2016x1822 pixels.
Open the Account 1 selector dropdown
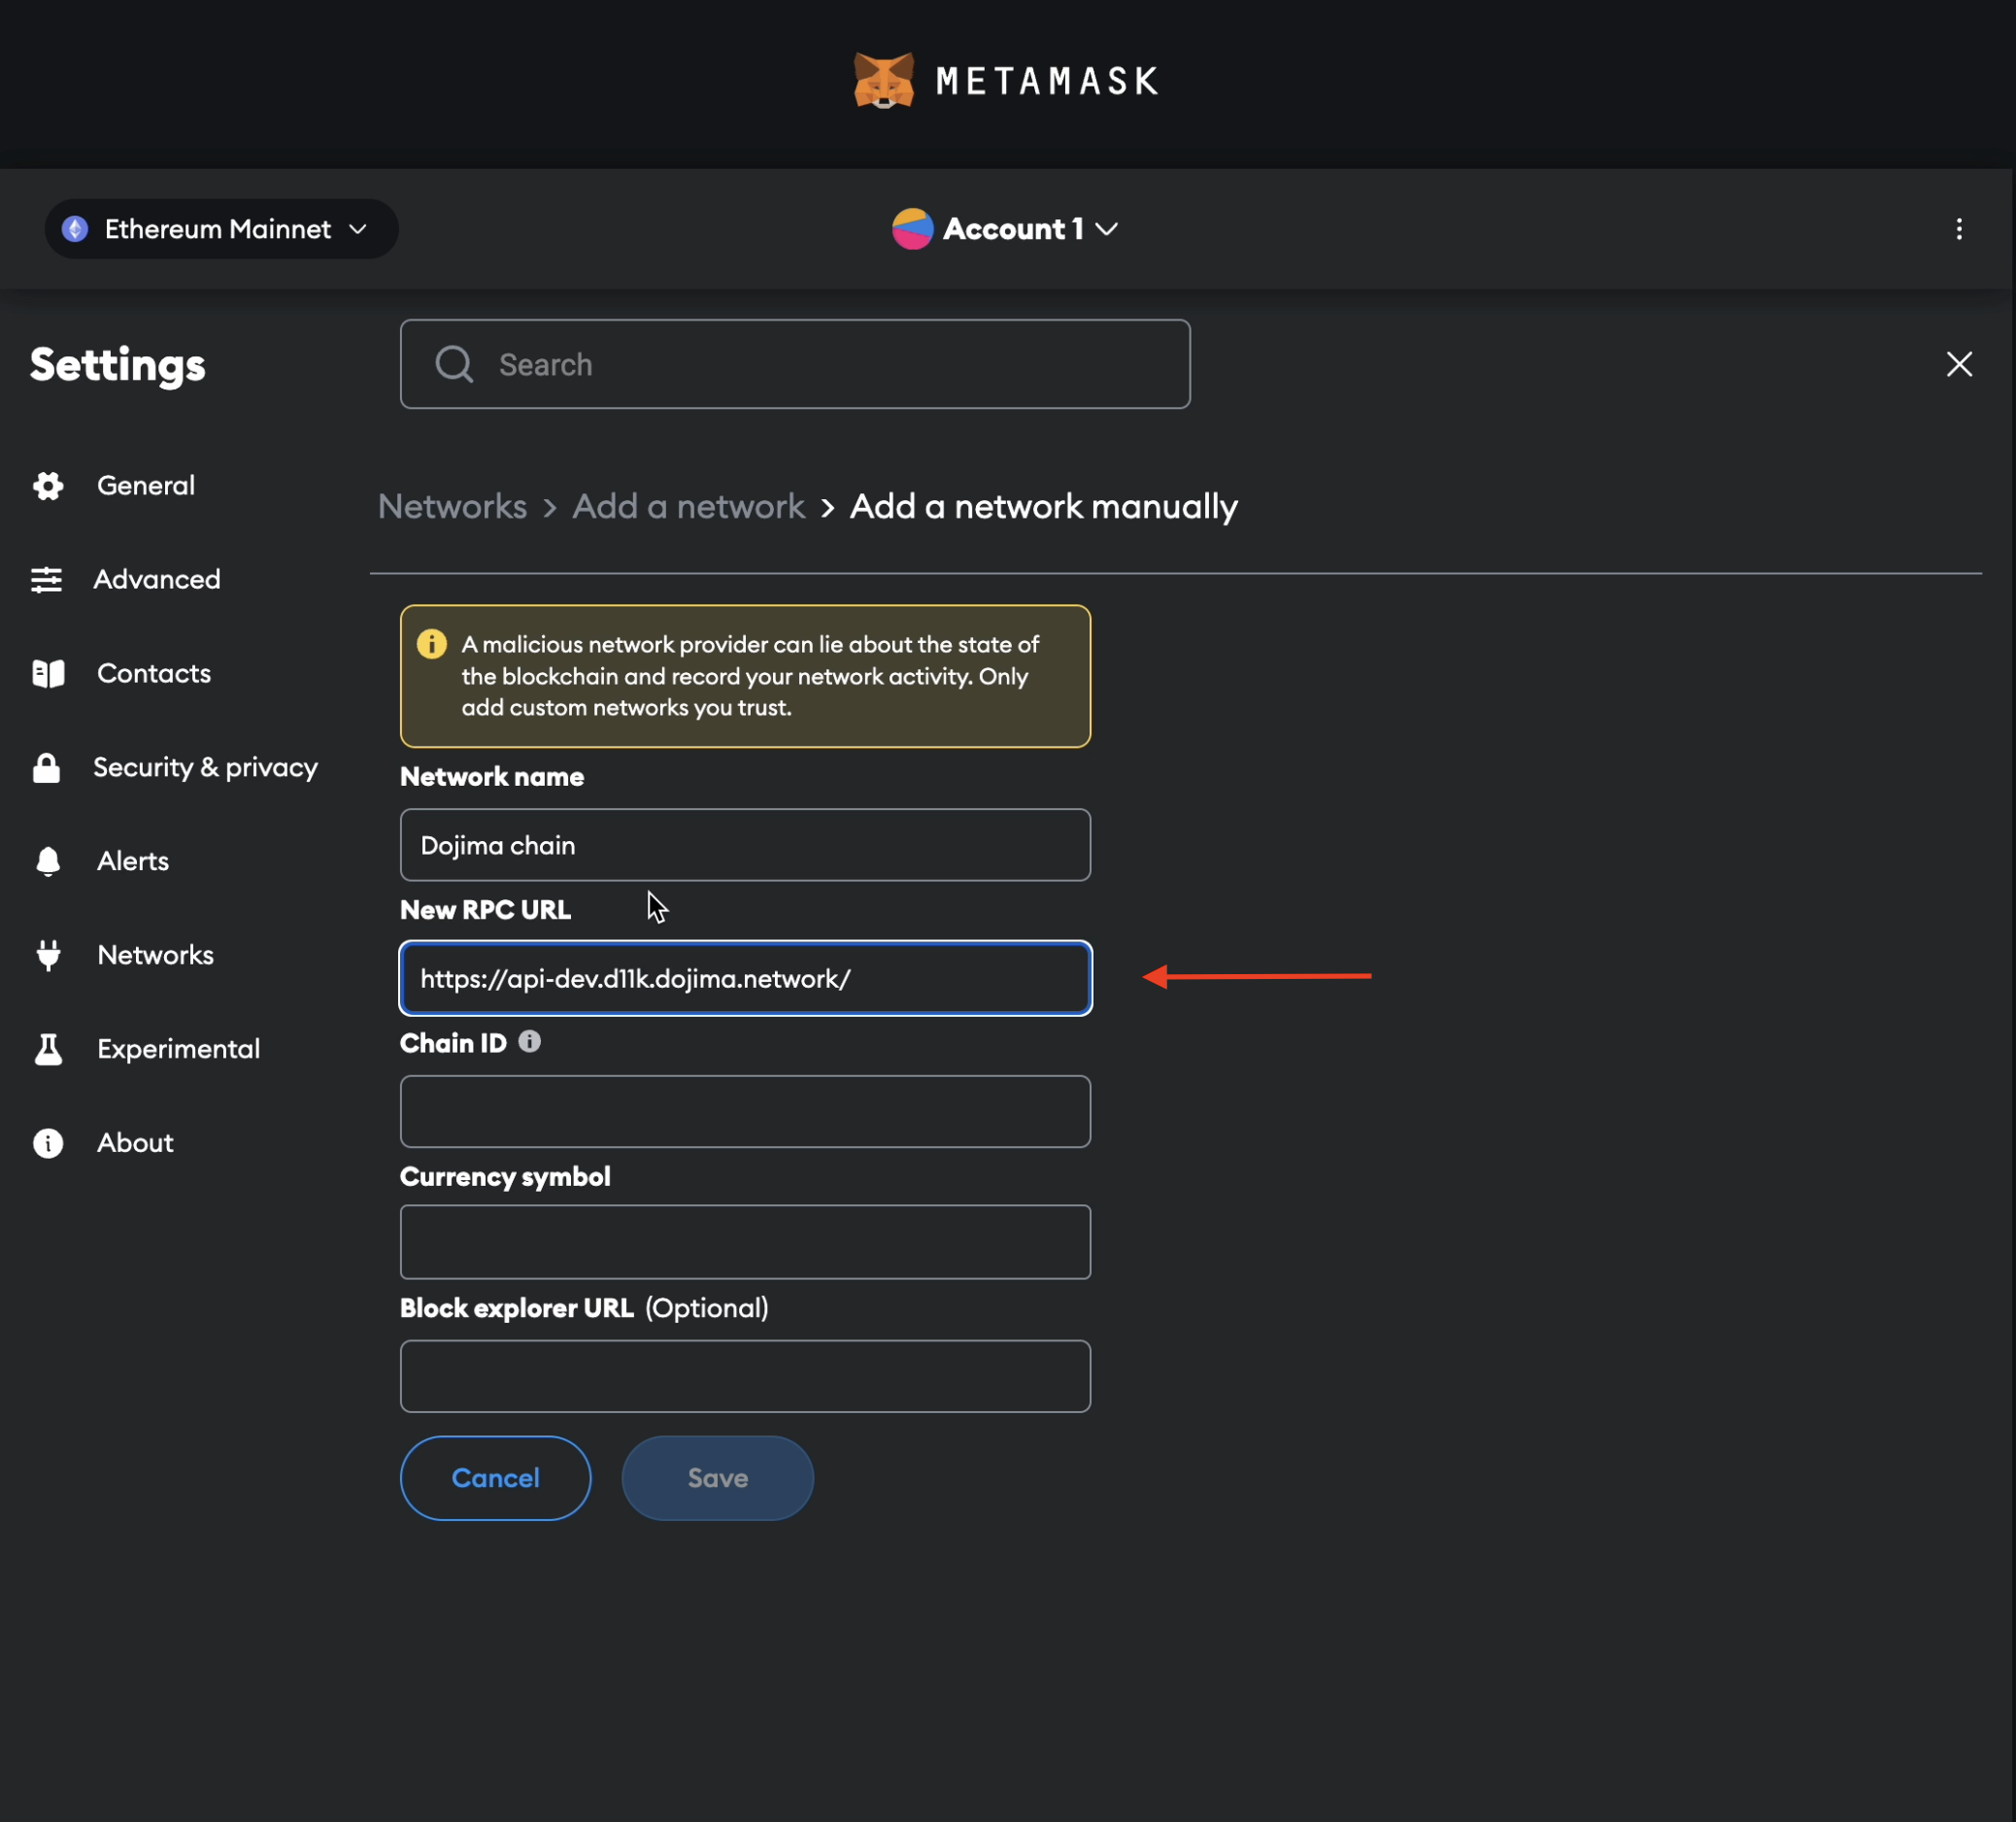[1006, 229]
